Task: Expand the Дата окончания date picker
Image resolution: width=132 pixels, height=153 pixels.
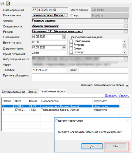Action: click(64, 48)
